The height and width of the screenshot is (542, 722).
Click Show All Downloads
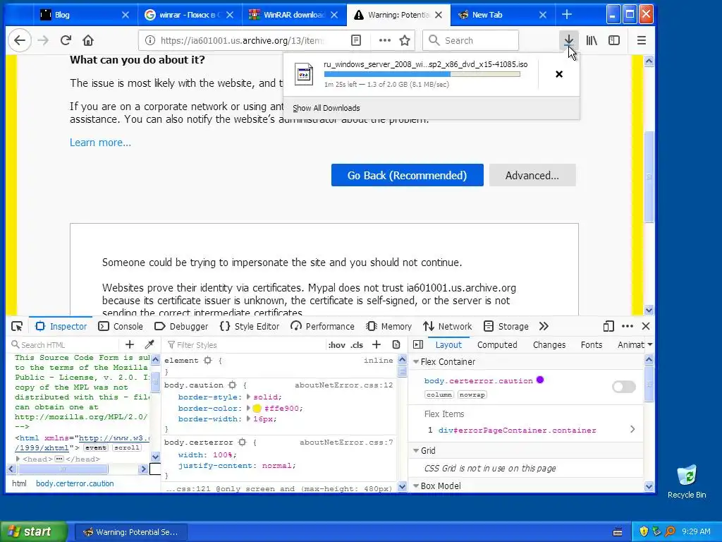(x=326, y=108)
